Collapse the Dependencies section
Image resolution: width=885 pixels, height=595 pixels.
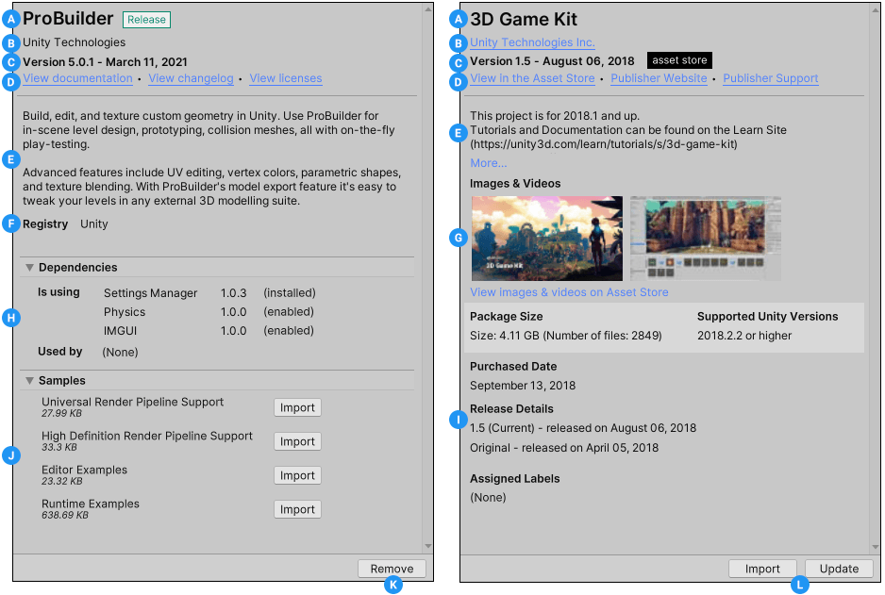pos(29,268)
